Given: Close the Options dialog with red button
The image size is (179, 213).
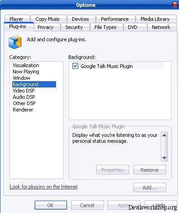Looking at the screenshot, I should pyautogui.click(x=175, y=4).
